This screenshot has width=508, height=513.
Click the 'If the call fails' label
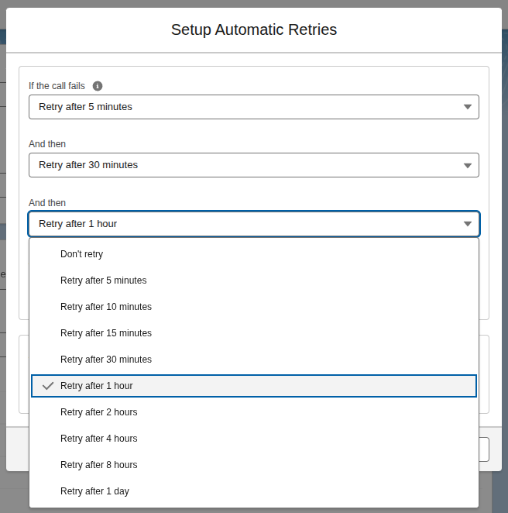click(57, 86)
